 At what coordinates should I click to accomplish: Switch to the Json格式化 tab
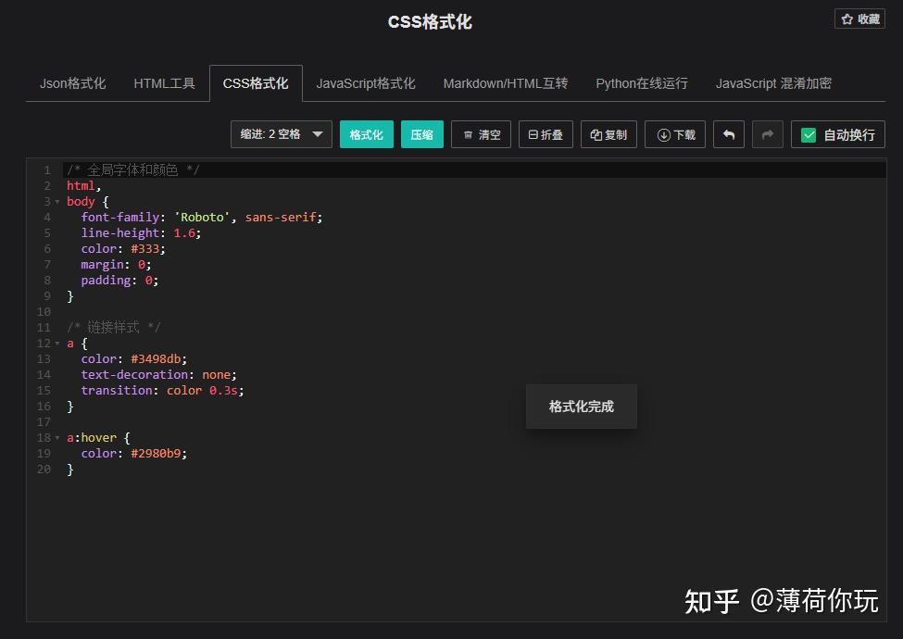[72, 83]
